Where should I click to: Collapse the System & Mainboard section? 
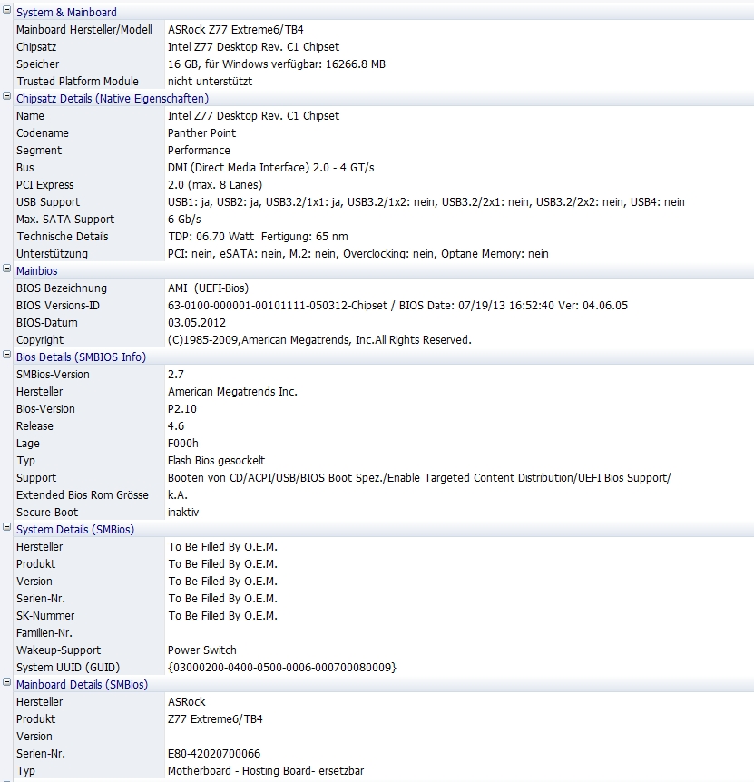click(x=7, y=9)
